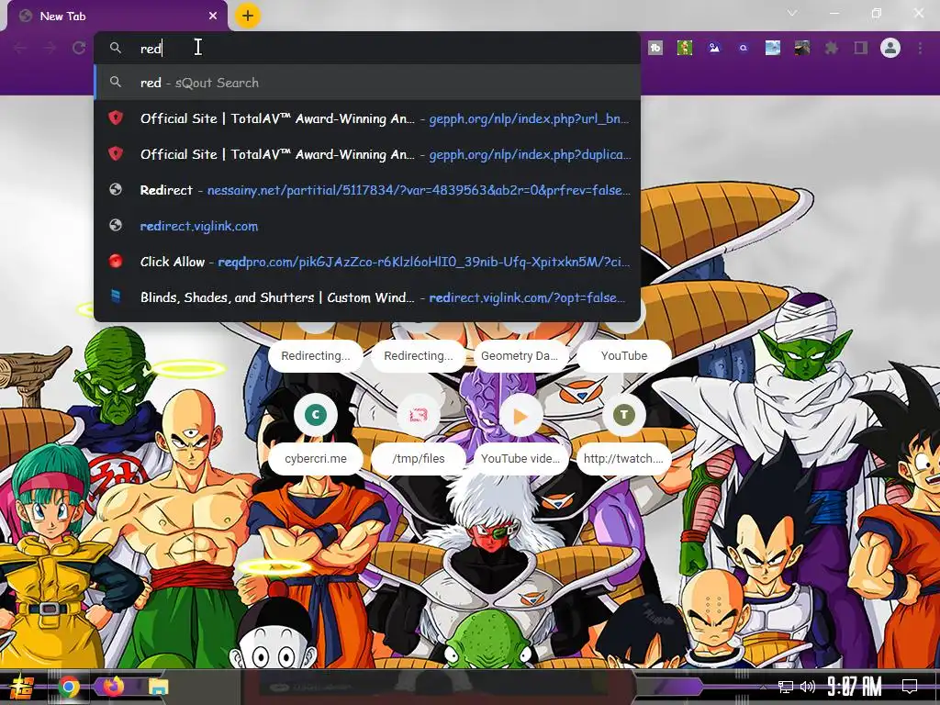Screen dimensions: 940x705
Task: Expand the tab search chevron in title bar
Action: [x=792, y=13]
